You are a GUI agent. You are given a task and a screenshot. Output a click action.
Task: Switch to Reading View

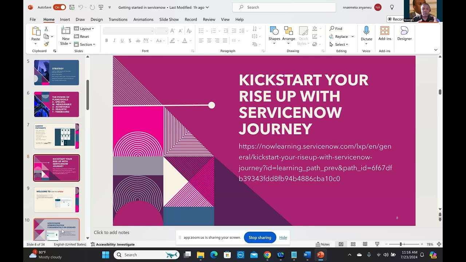[365, 244]
